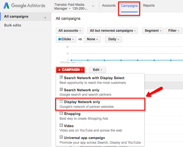
Task: Switch to the Campaigns tab
Action: pyautogui.click(x=129, y=6)
